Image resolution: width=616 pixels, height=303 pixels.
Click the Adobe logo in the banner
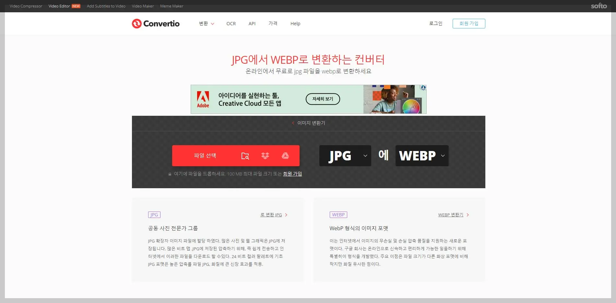coord(203,99)
